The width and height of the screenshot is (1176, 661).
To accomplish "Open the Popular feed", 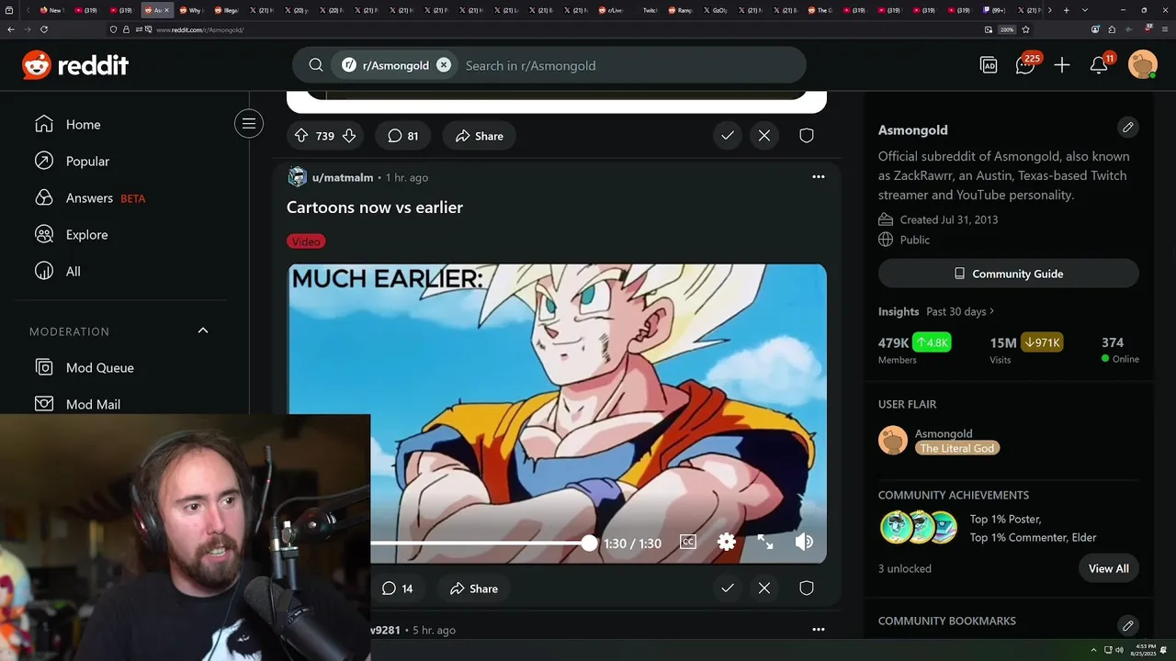I will pos(72,161).
